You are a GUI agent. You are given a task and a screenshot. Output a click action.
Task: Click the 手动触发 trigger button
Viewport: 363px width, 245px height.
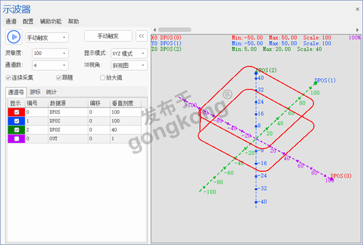(x=107, y=36)
